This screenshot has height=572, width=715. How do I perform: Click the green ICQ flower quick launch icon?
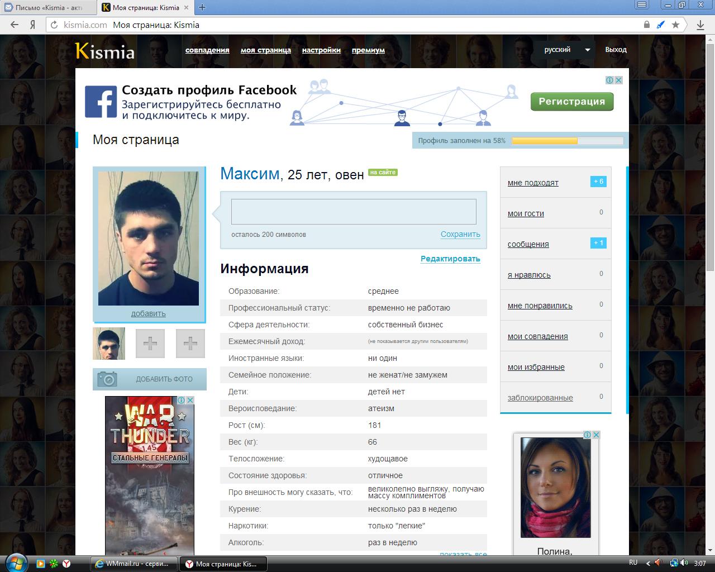point(54,564)
